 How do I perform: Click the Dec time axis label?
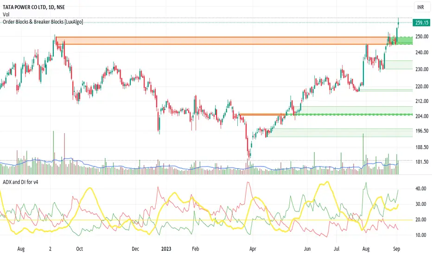point(135,249)
